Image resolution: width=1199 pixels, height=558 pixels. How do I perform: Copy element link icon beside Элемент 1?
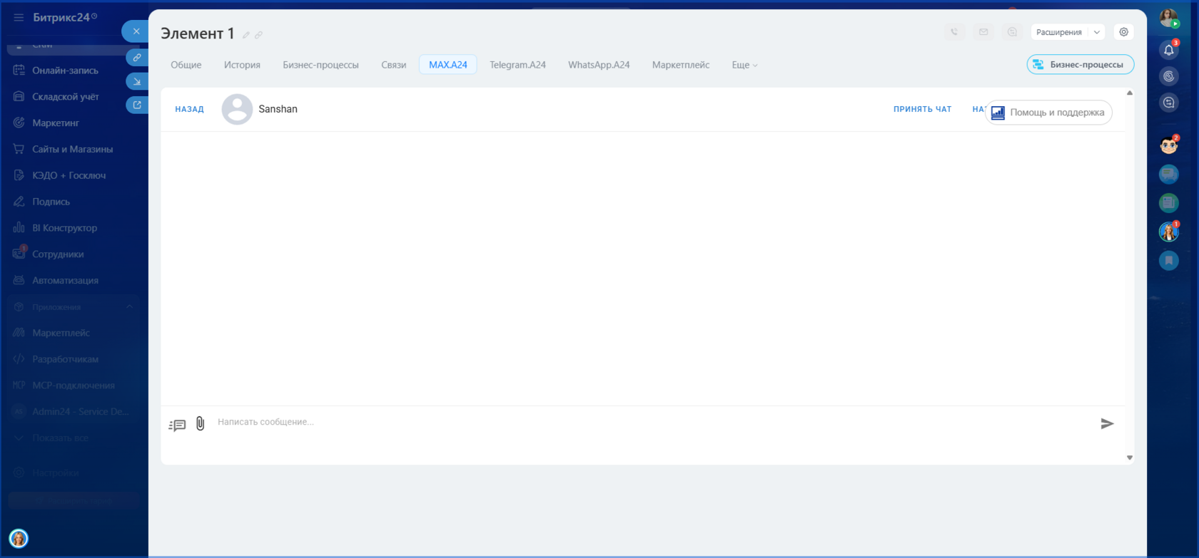(x=258, y=35)
